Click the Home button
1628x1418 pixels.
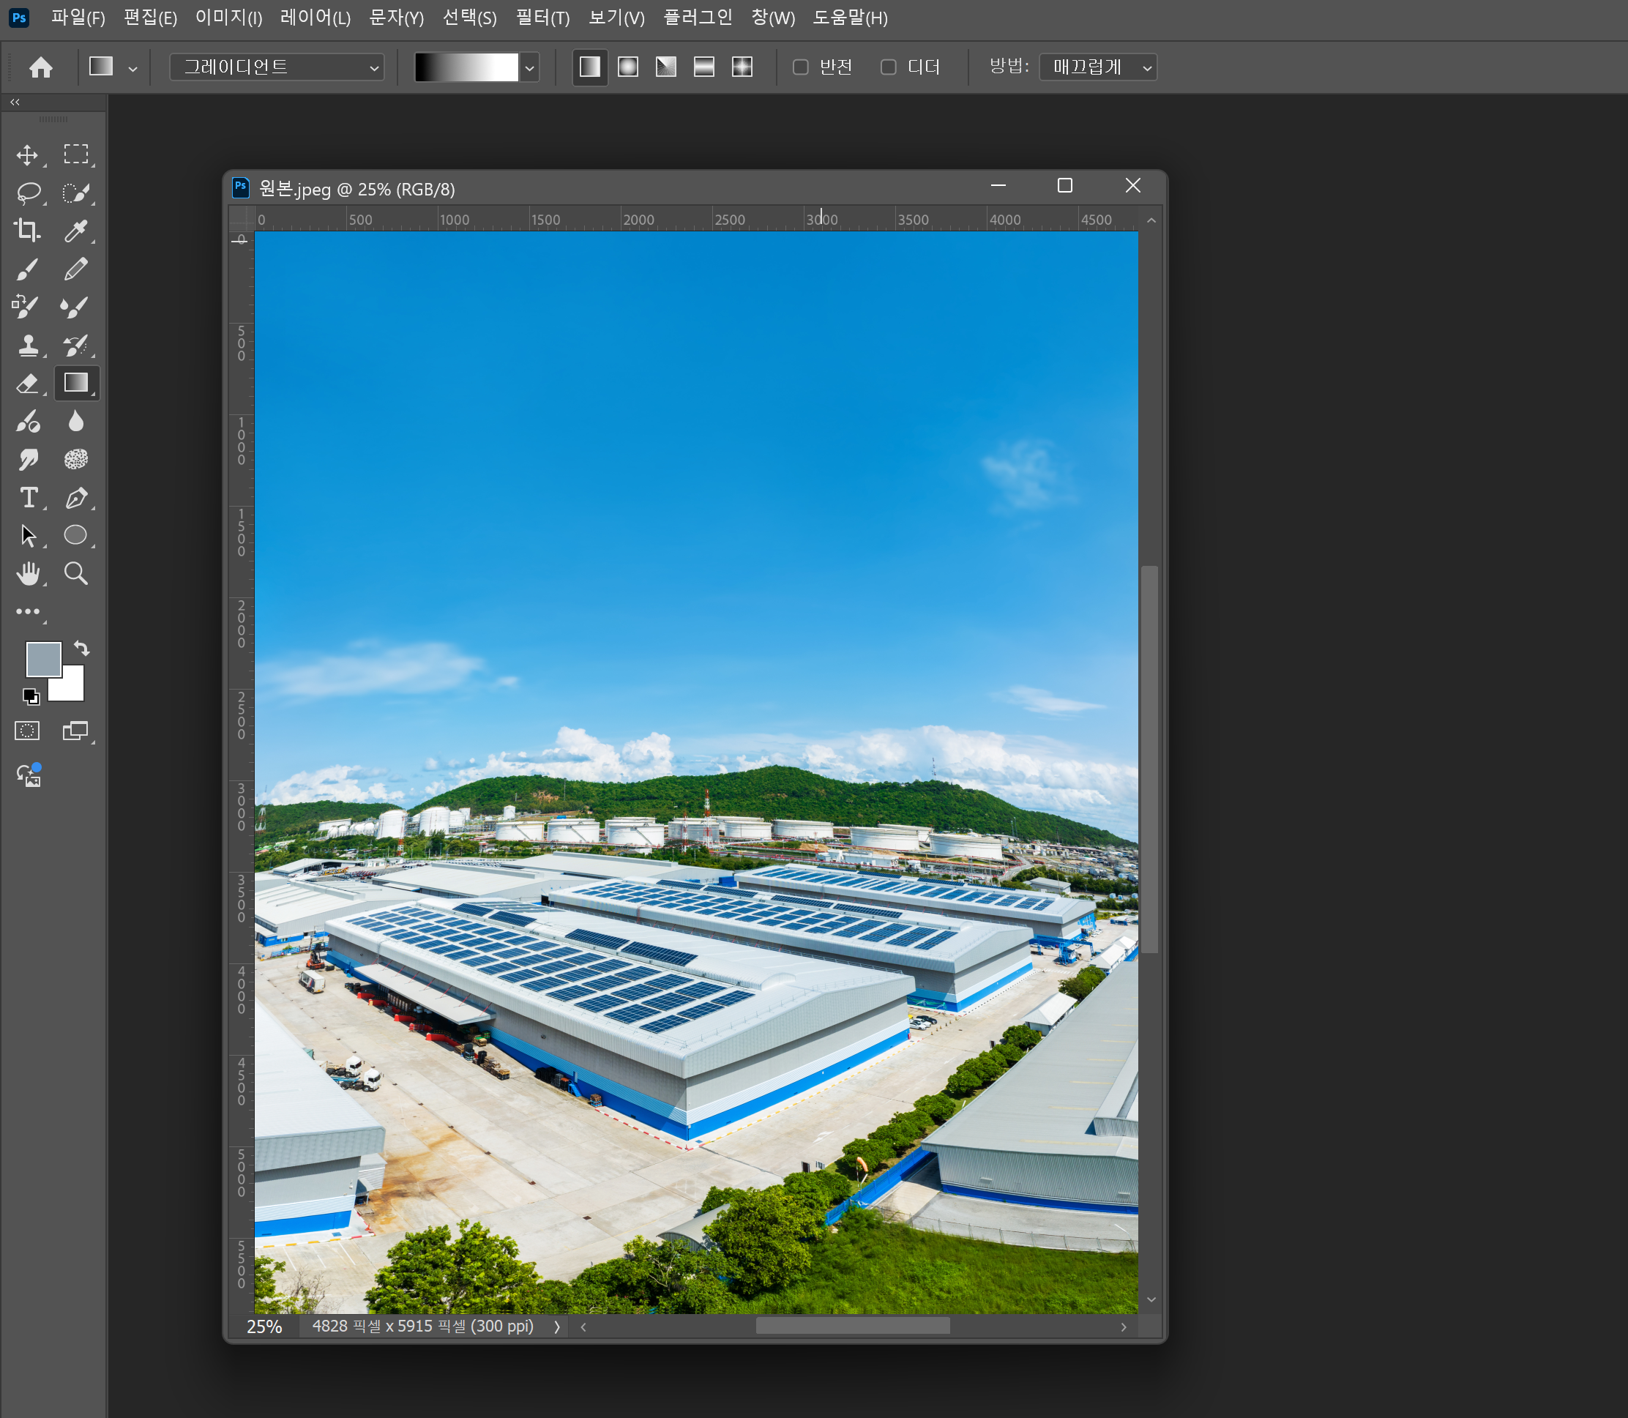[x=41, y=67]
